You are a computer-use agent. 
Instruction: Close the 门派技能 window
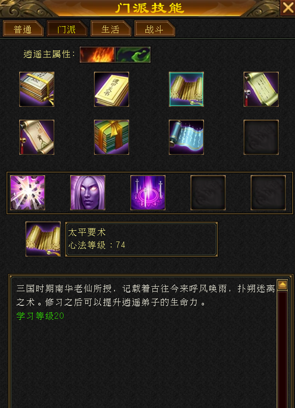288,8
